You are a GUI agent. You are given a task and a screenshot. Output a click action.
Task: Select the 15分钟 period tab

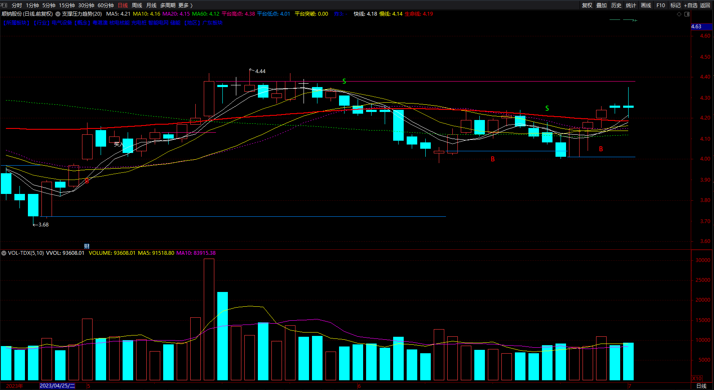tap(67, 5)
